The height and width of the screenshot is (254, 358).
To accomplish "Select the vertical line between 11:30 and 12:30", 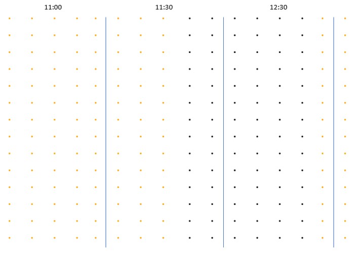I will [x=223, y=132].
